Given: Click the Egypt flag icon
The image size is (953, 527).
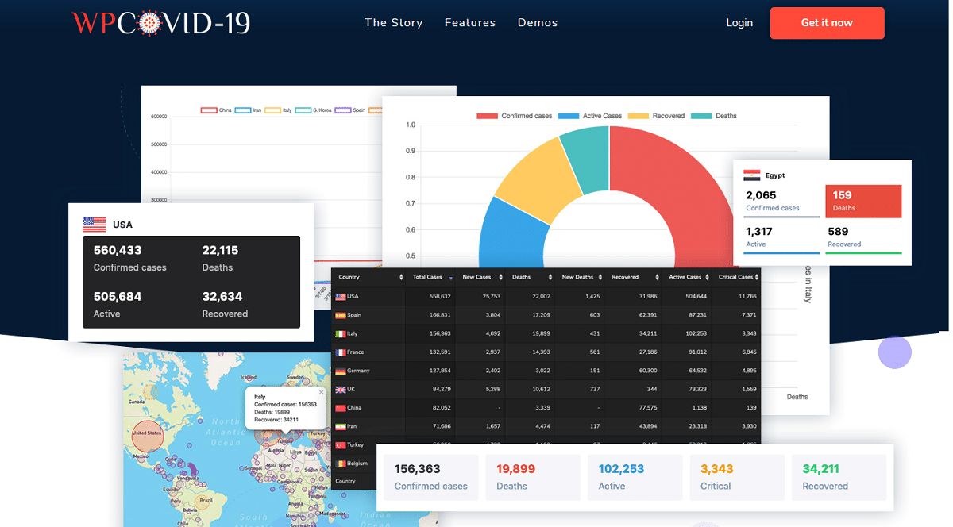Looking at the screenshot, I should (x=752, y=175).
